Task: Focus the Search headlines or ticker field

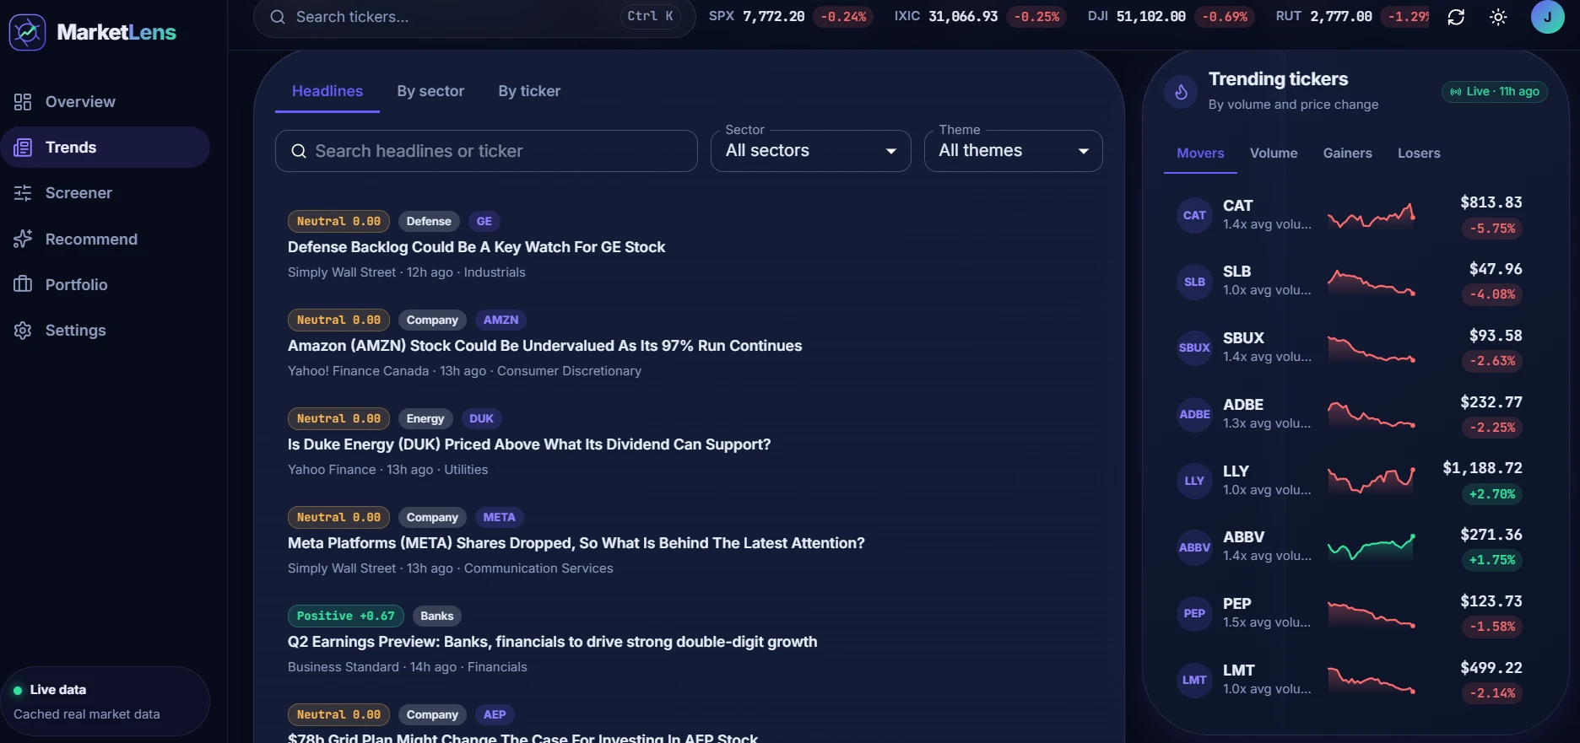Action: 486,151
